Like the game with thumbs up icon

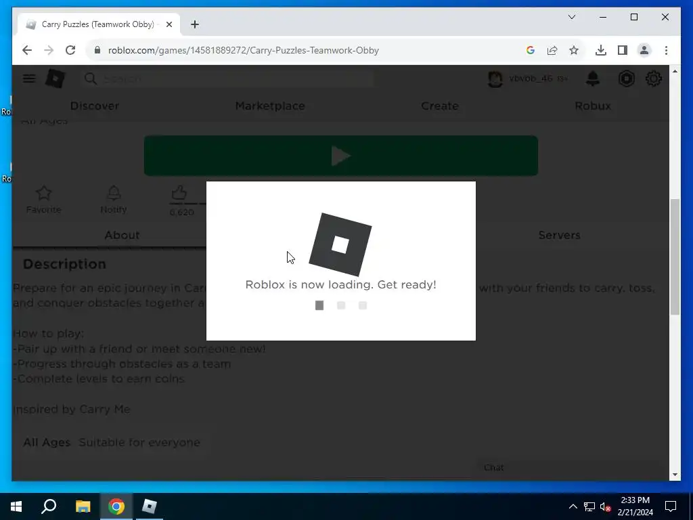point(179,193)
